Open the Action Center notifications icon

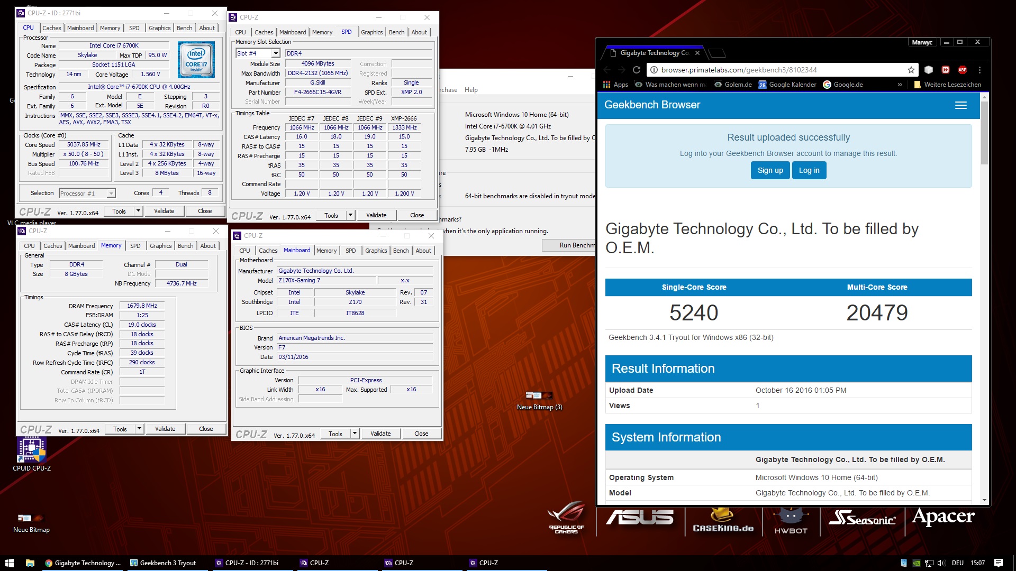[x=999, y=563]
